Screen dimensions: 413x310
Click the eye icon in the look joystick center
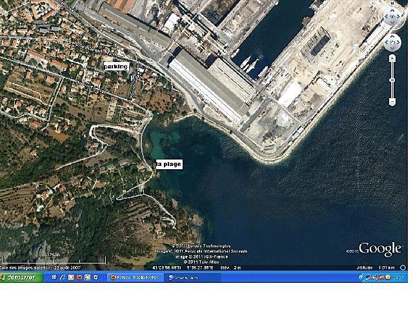point(392,16)
